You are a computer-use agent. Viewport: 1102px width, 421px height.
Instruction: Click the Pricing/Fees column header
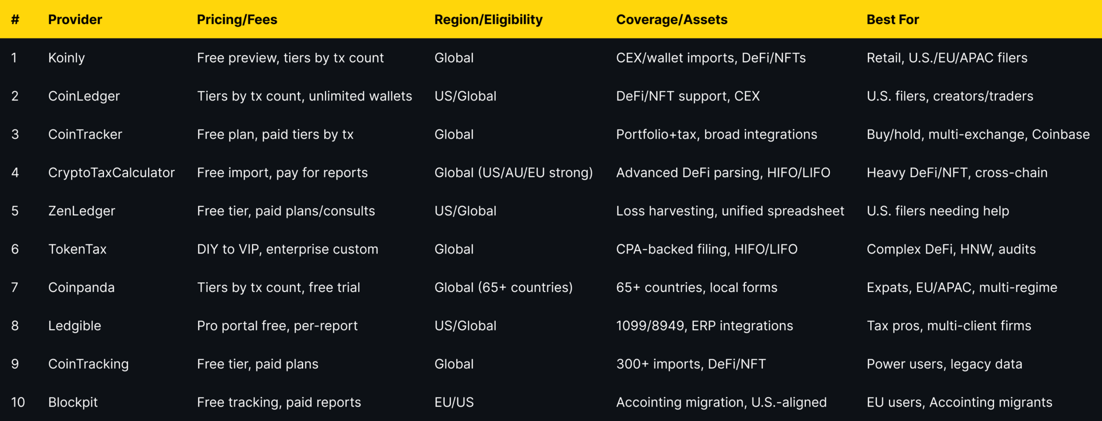(x=237, y=20)
